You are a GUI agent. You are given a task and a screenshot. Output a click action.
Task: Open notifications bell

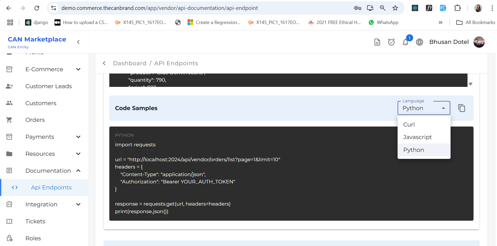(x=405, y=42)
